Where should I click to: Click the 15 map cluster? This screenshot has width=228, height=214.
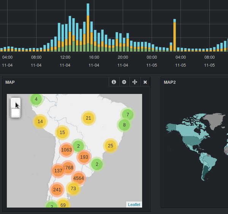point(62,132)
